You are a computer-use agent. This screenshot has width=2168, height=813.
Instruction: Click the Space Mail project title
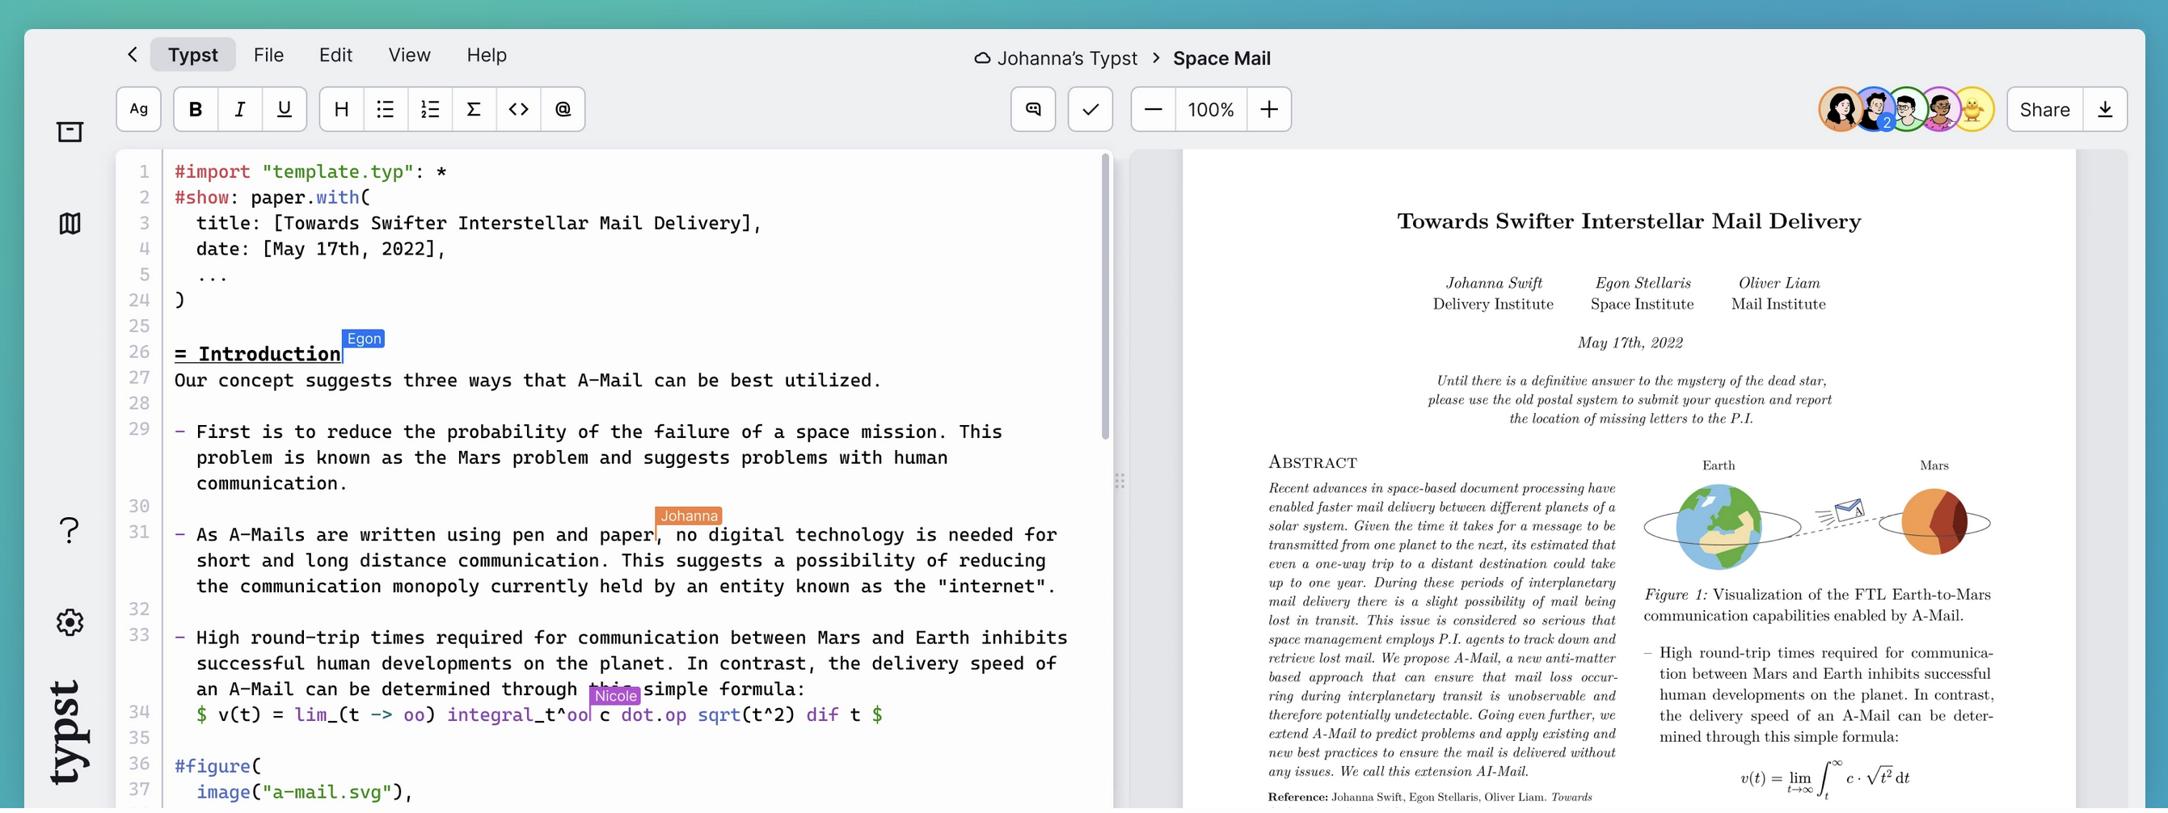point(1222,58)
